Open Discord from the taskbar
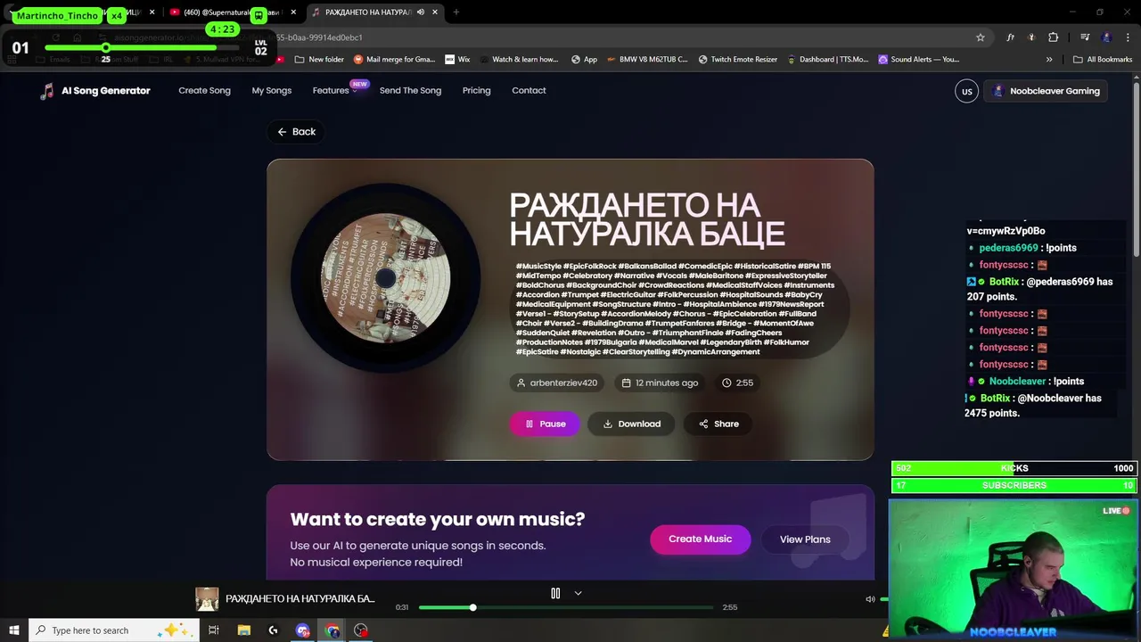The width and height of the screenshot is (1141, 642). click(x=302, y=630)
